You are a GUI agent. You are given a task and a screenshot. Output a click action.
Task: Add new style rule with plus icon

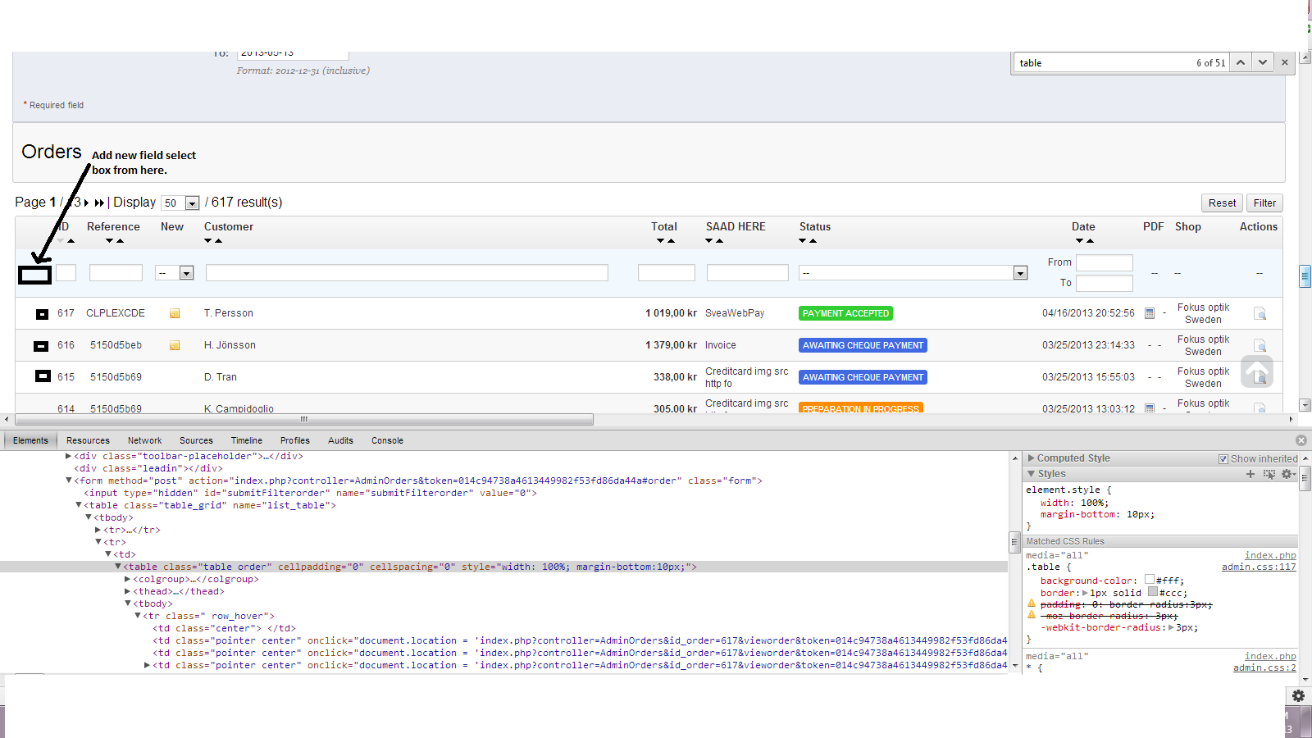coord(1250,474)
